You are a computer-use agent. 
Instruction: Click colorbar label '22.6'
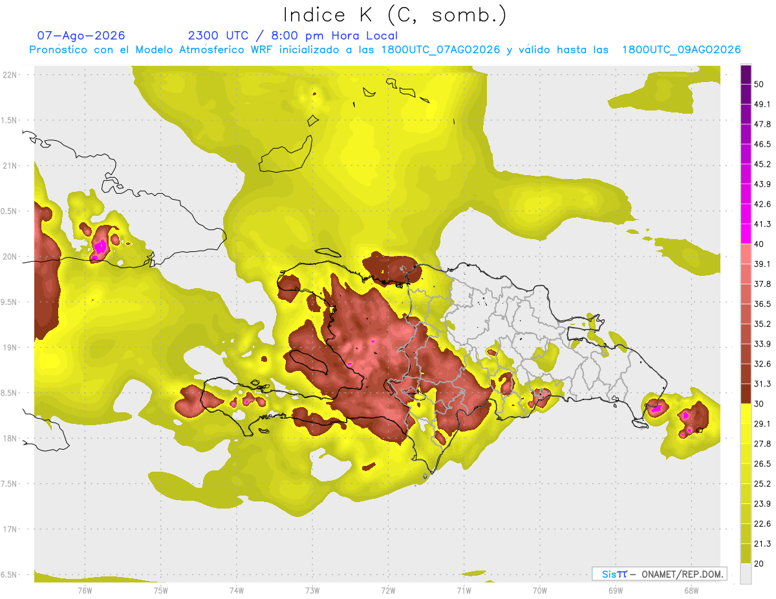[762, 523]
